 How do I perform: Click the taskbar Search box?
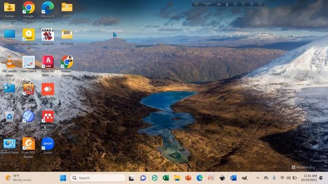(97, 178)
